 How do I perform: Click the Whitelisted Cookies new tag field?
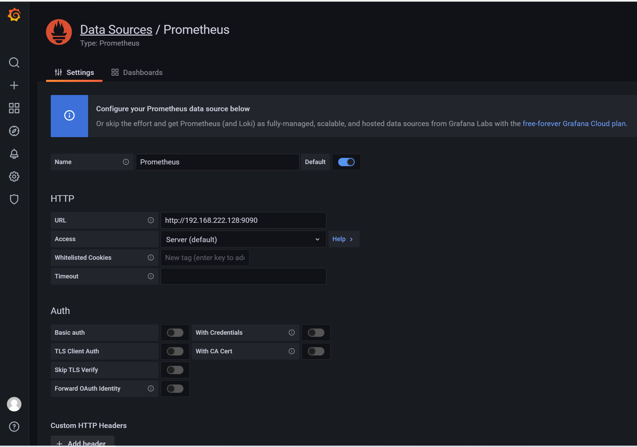205,258
